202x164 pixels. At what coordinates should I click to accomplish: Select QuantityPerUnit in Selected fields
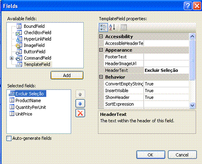click(31, 107)
